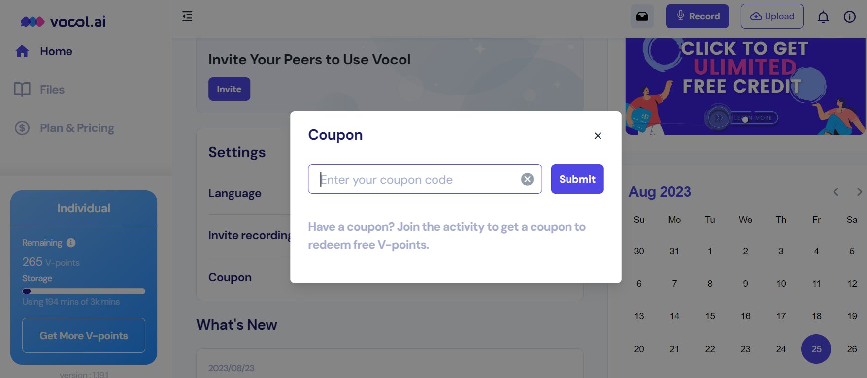The image size is (867, 378).
Task: Clear the coupon field using the X icon
Action: click(x=527, y=179)
